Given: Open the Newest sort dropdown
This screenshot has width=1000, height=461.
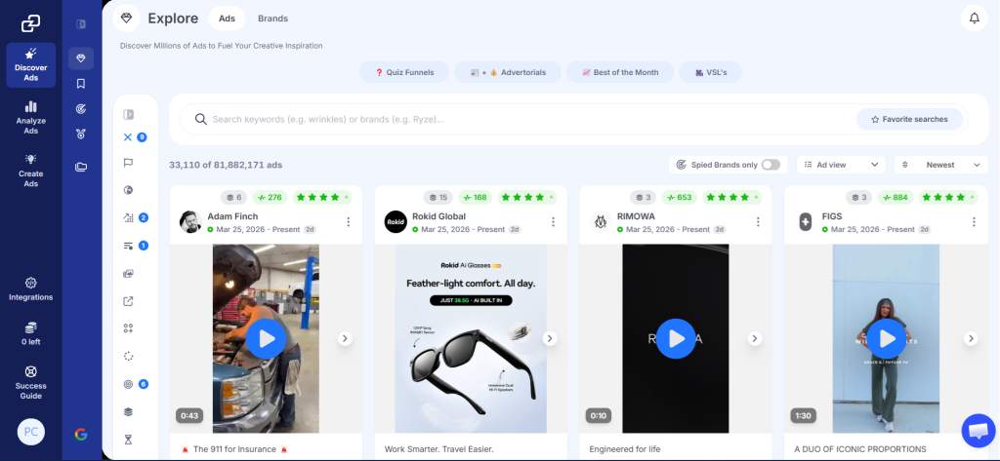Looking at the screenshot, I should coord(941,165).
